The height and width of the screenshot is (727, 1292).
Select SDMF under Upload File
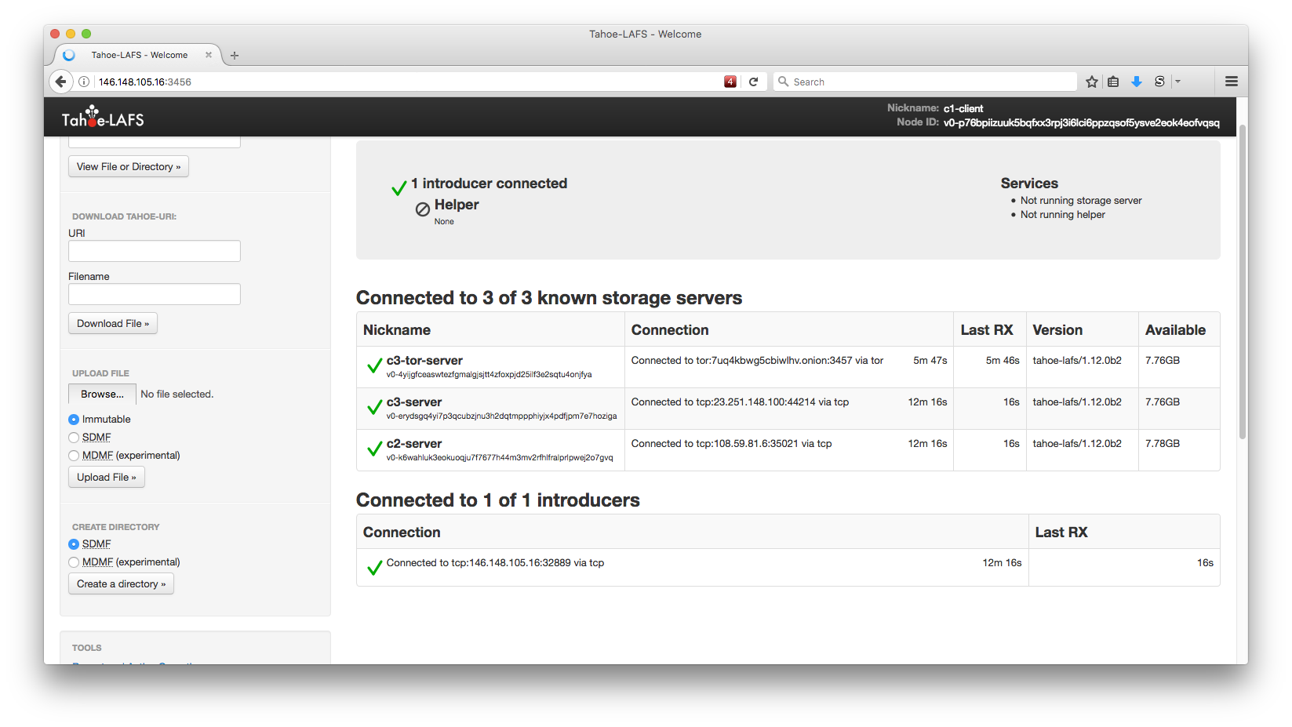click(74, 438)
